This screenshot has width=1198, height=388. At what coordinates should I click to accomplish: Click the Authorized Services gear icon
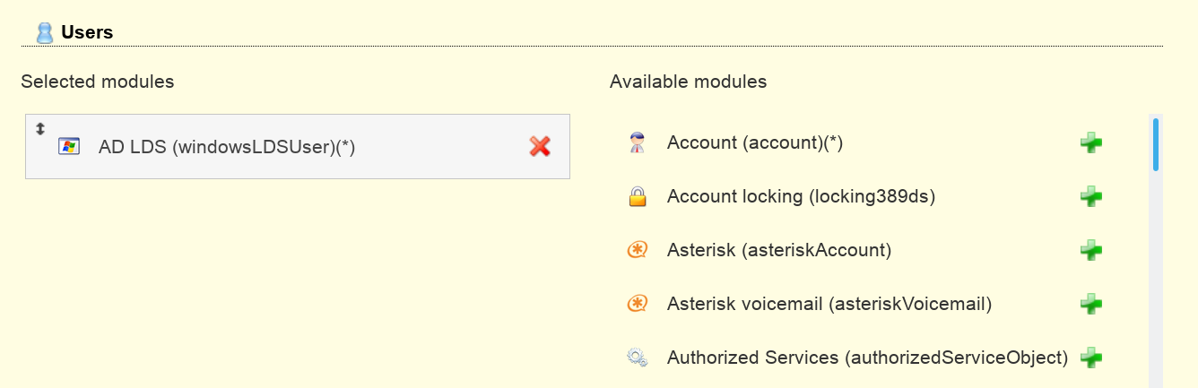click(637, 358)
